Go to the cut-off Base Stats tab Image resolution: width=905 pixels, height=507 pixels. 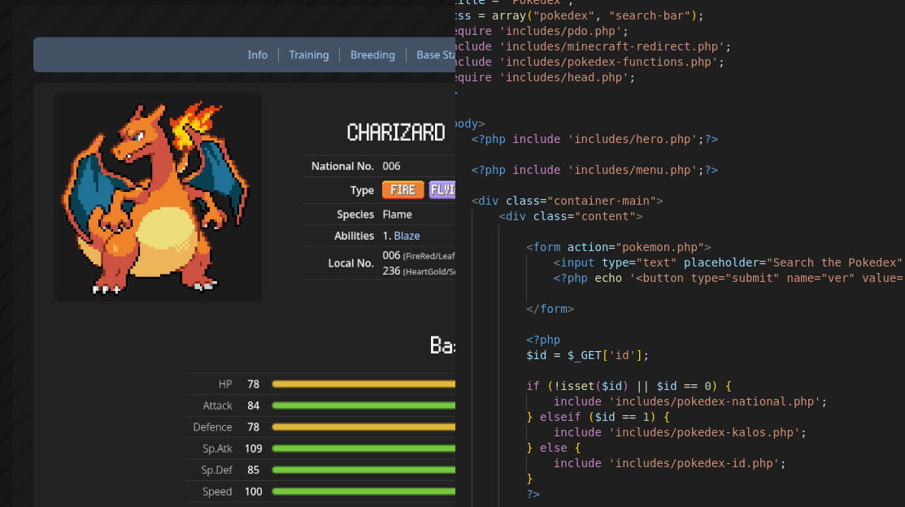(436, 54)
